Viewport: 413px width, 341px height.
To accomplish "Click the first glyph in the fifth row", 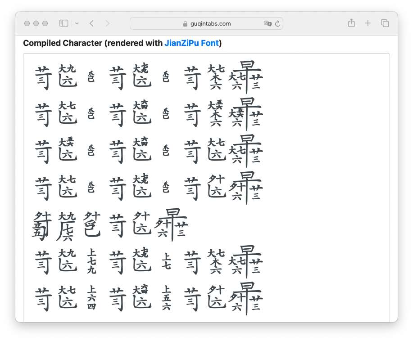I will click(42, 224).
